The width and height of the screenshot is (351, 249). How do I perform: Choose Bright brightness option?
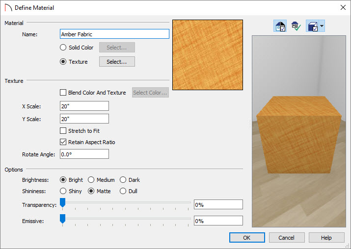click(x=63, y=180)
